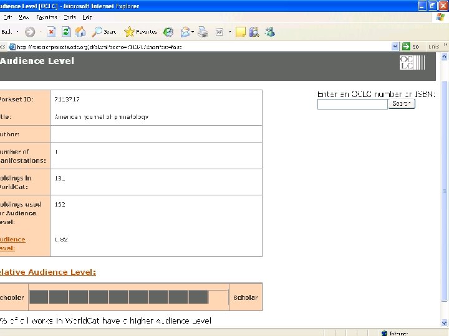
Task: Click the Scholar label cell
Action: click(x=246, y=297)
